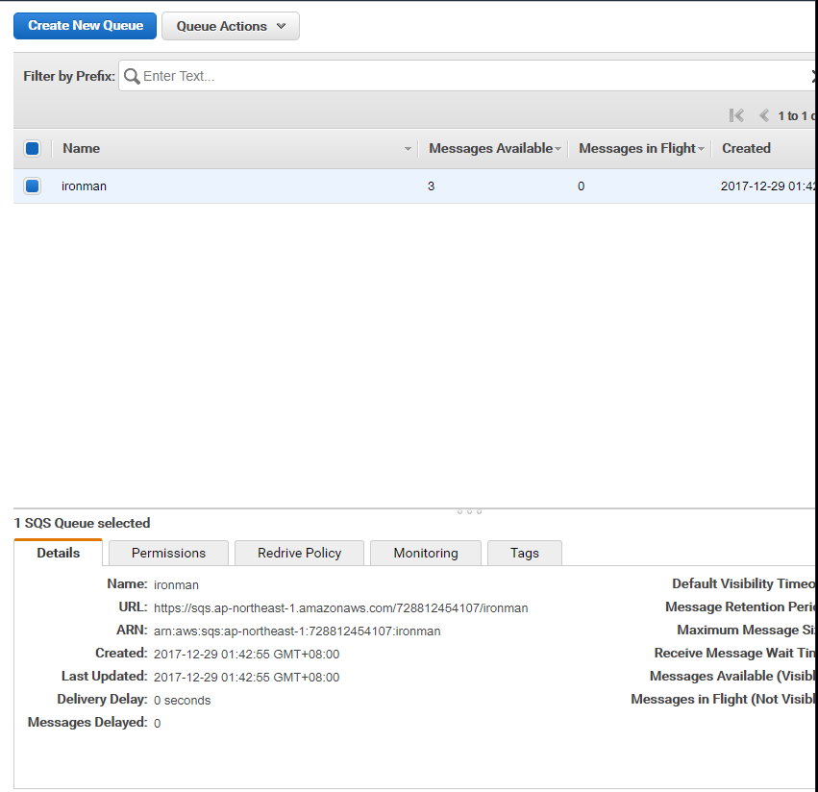Switch to the Permissions tab
Image resolution: width=818 pixels, height=792 pixels.
pyautogui.click(x=168, y=553)
